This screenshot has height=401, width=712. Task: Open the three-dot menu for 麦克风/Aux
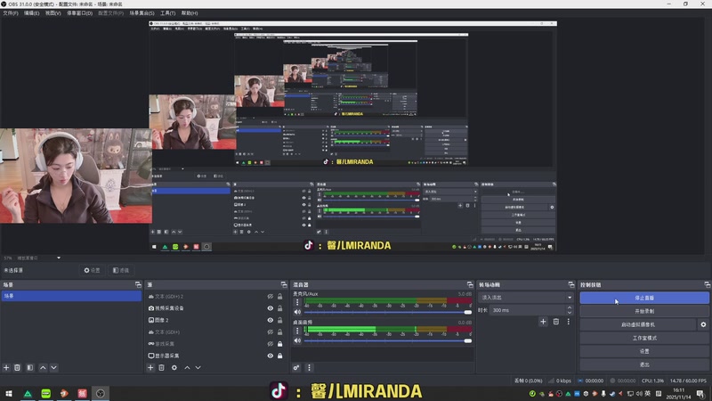(297, 302)
